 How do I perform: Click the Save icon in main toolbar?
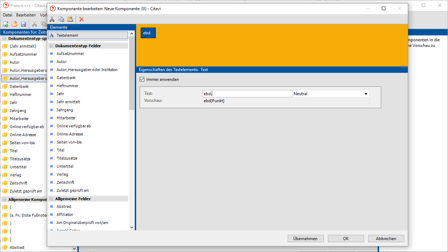point(23,24)
